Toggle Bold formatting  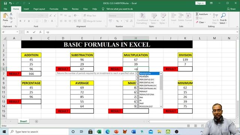pyautogui.click(x=20, y=21)
